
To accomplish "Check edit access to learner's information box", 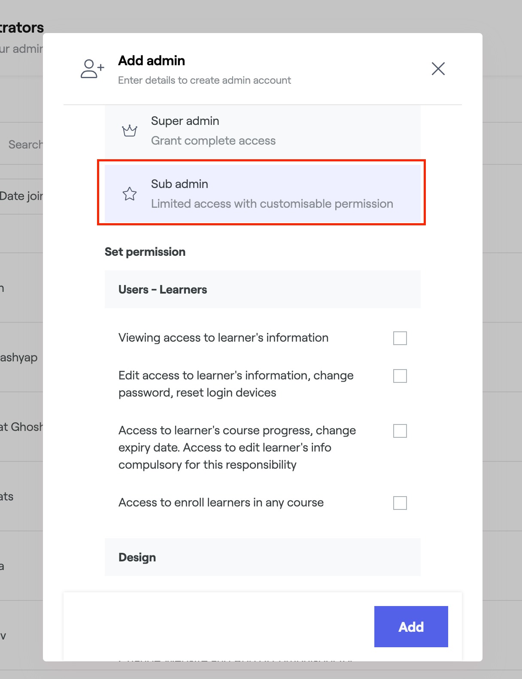I will point(400,376).
